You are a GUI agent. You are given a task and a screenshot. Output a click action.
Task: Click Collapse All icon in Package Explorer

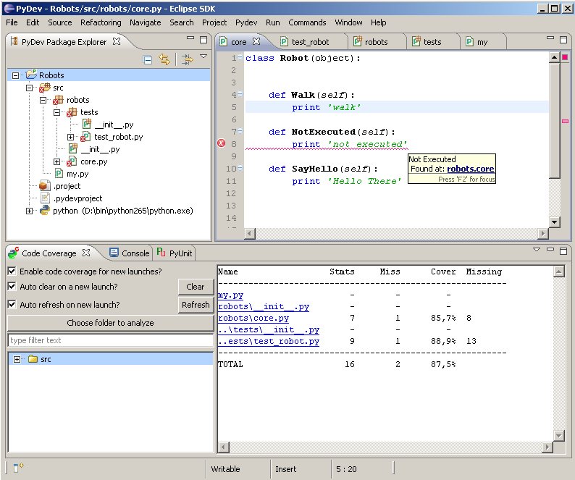tap(148, 60)
